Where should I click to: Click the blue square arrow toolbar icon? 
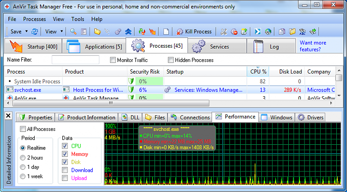(258, 31)
